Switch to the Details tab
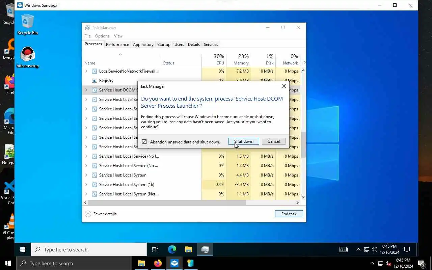 (x=194, y=44)
